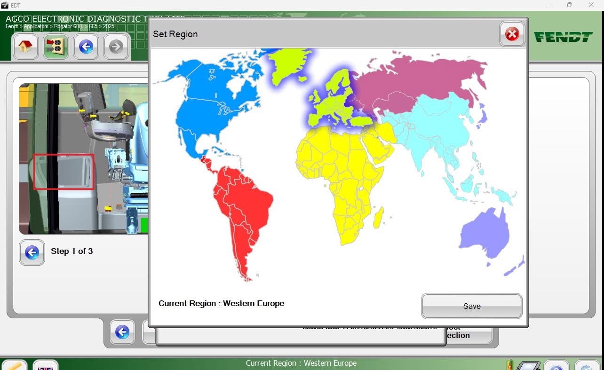
Task: Click the tablet device icon in status bar
Action: click(x=528, y=366)
